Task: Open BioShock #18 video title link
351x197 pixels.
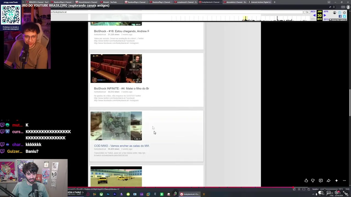Action: pyautogui.click(x=121, y=31)
